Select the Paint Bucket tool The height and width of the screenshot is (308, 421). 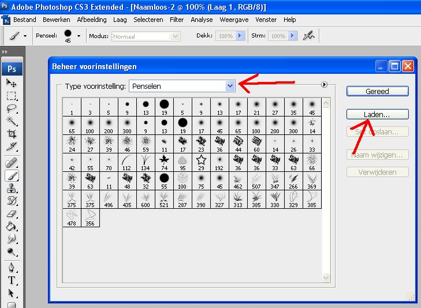12,227
